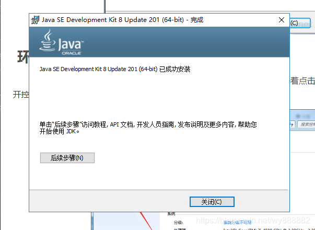Click the installation success message text

point(115,69)
